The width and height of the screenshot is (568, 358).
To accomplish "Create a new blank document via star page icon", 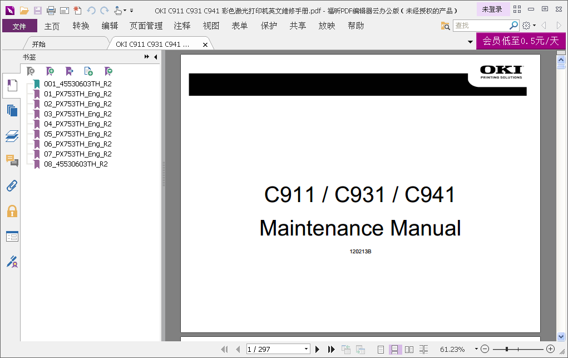I will click(77, 11).
